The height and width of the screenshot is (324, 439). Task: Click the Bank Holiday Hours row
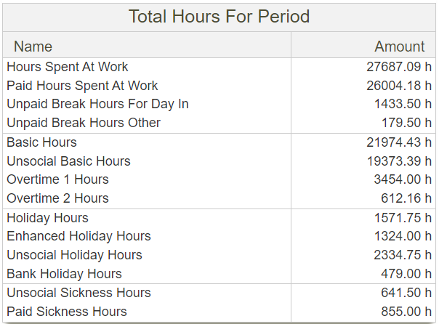point(64,274)
